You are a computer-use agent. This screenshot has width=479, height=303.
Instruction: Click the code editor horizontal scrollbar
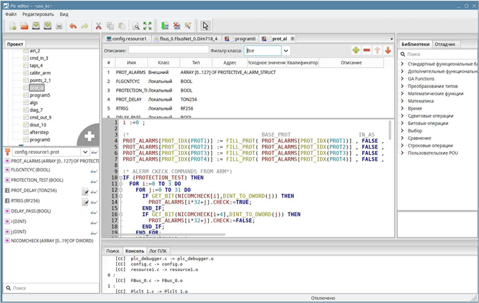pyautogui.click(x=165, y=235)
